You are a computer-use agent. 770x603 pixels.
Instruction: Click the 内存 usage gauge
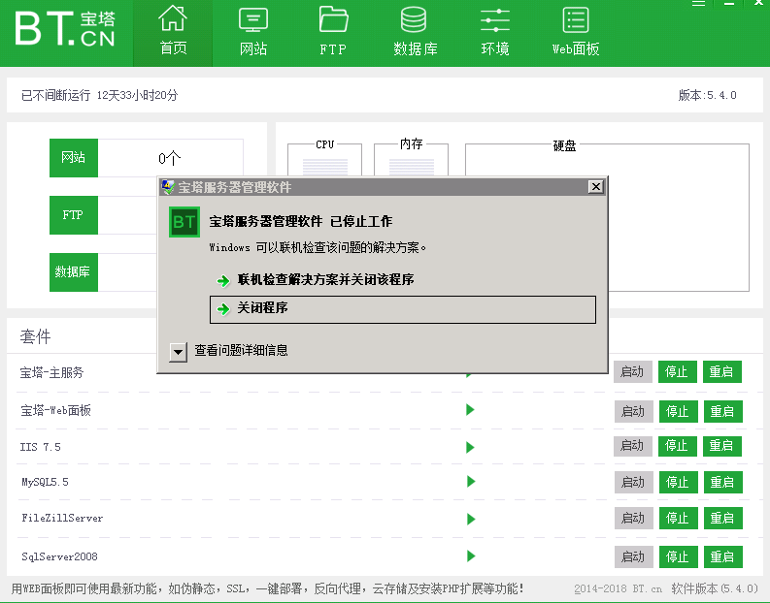(411, 159)
